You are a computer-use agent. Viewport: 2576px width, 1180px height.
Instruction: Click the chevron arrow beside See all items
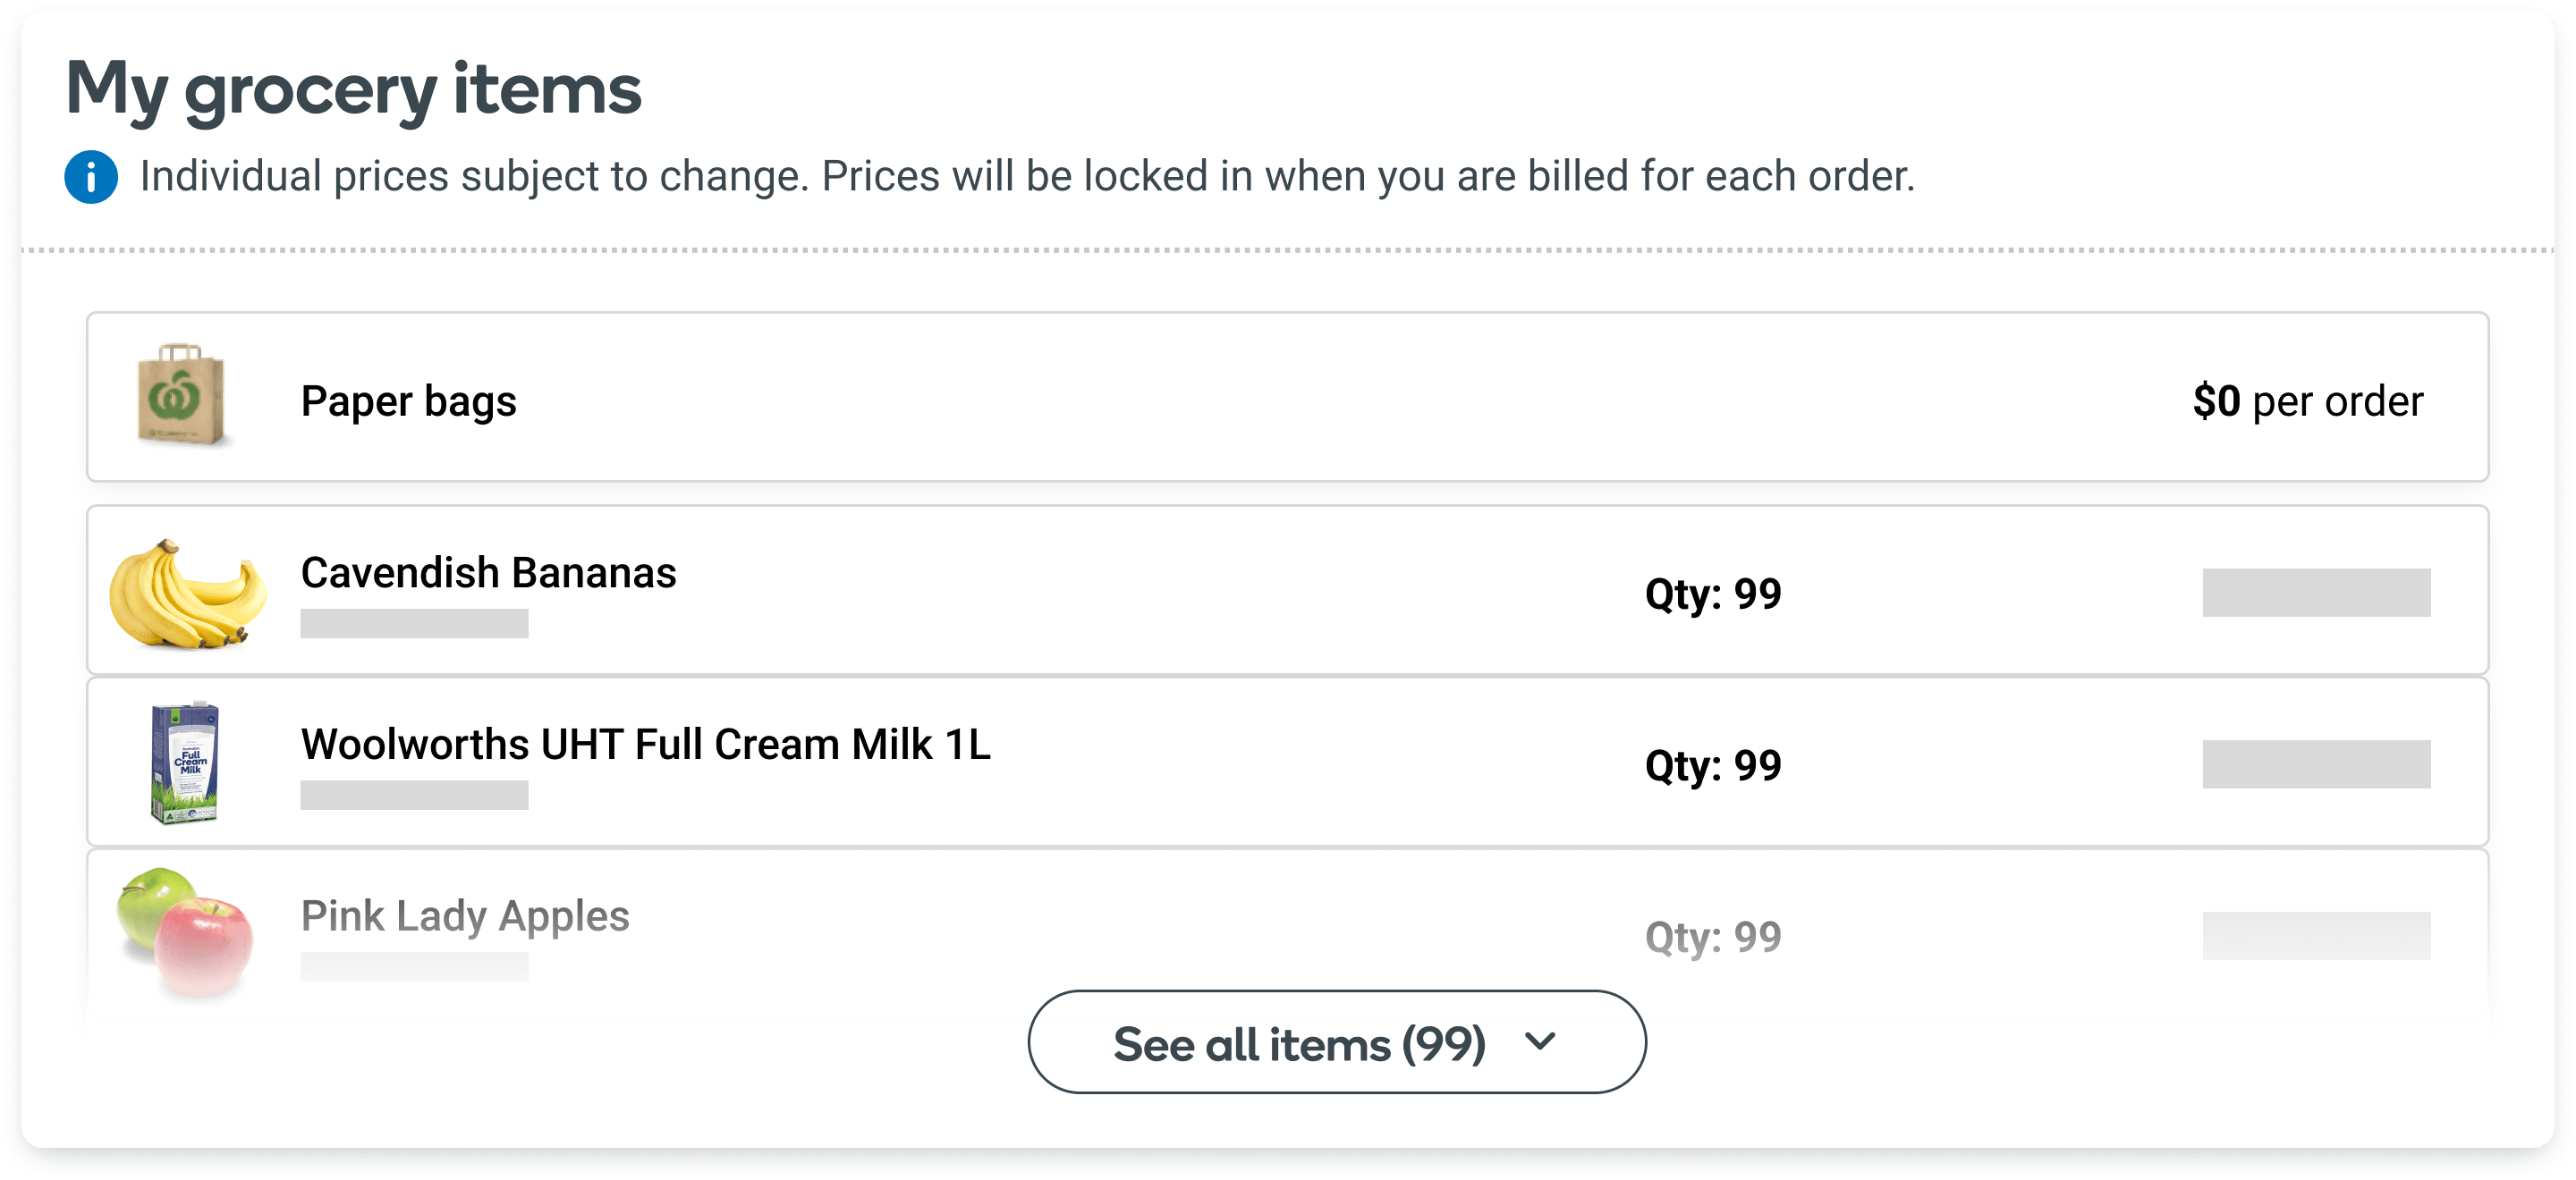pyautogui.click(x=1540, y=1042)
